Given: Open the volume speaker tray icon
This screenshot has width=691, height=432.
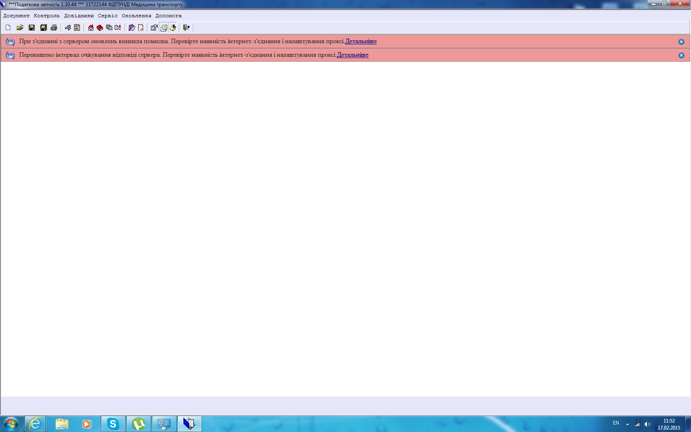Looking at the screenshot, I should pos(647,424).
